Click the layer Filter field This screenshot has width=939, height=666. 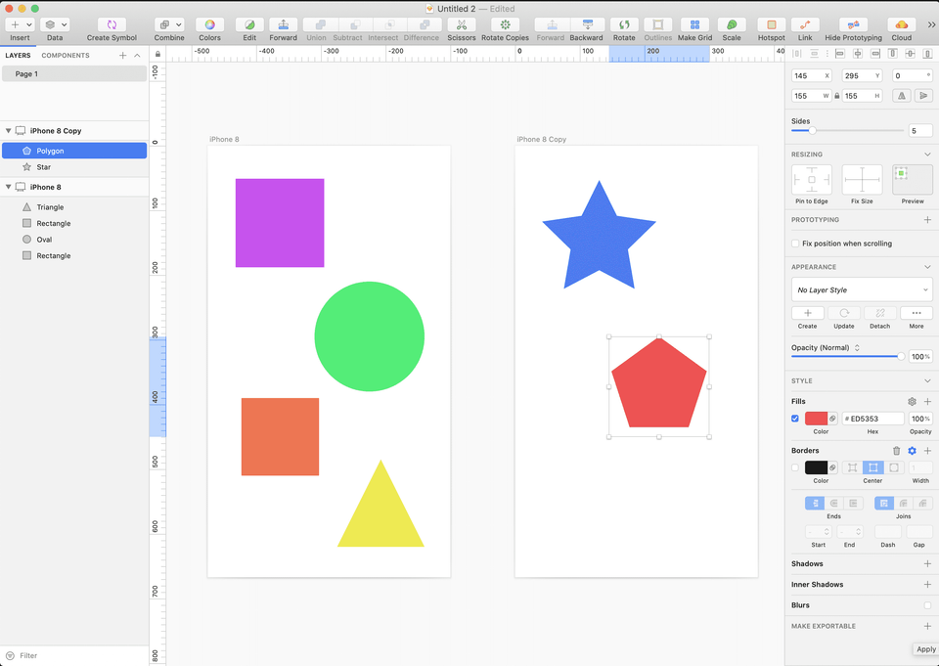click(x=74, y=656)
